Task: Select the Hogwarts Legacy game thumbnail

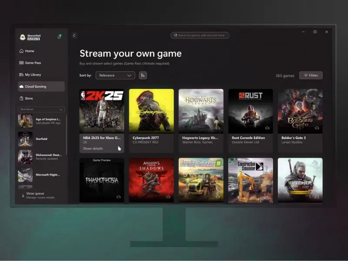Action: click(201, 110)
